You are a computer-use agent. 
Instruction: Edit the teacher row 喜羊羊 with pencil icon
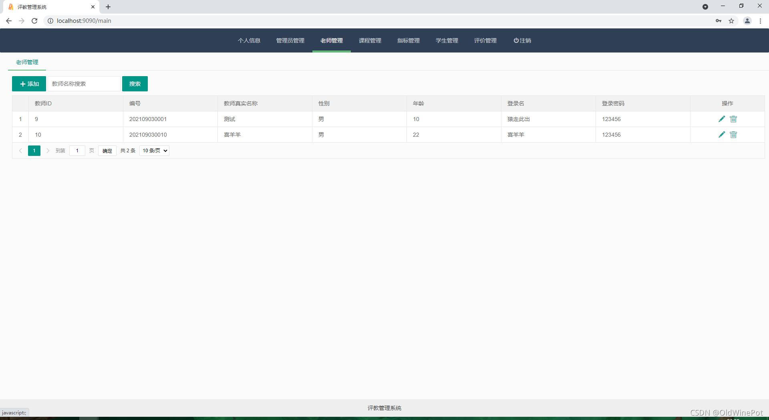click(721, 135)
